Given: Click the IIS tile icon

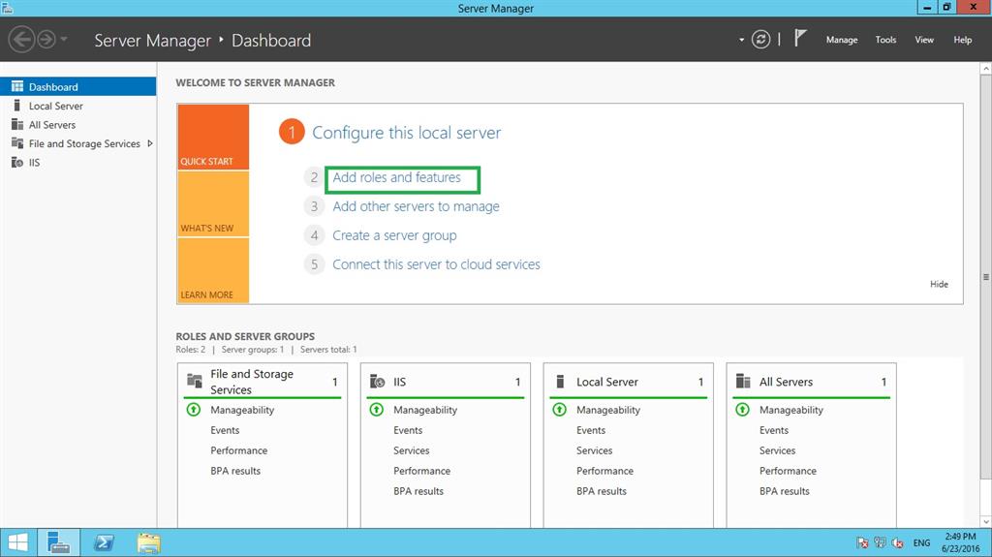Looking at the screenshot, I should pyautogui.click(x=377, y=381).
